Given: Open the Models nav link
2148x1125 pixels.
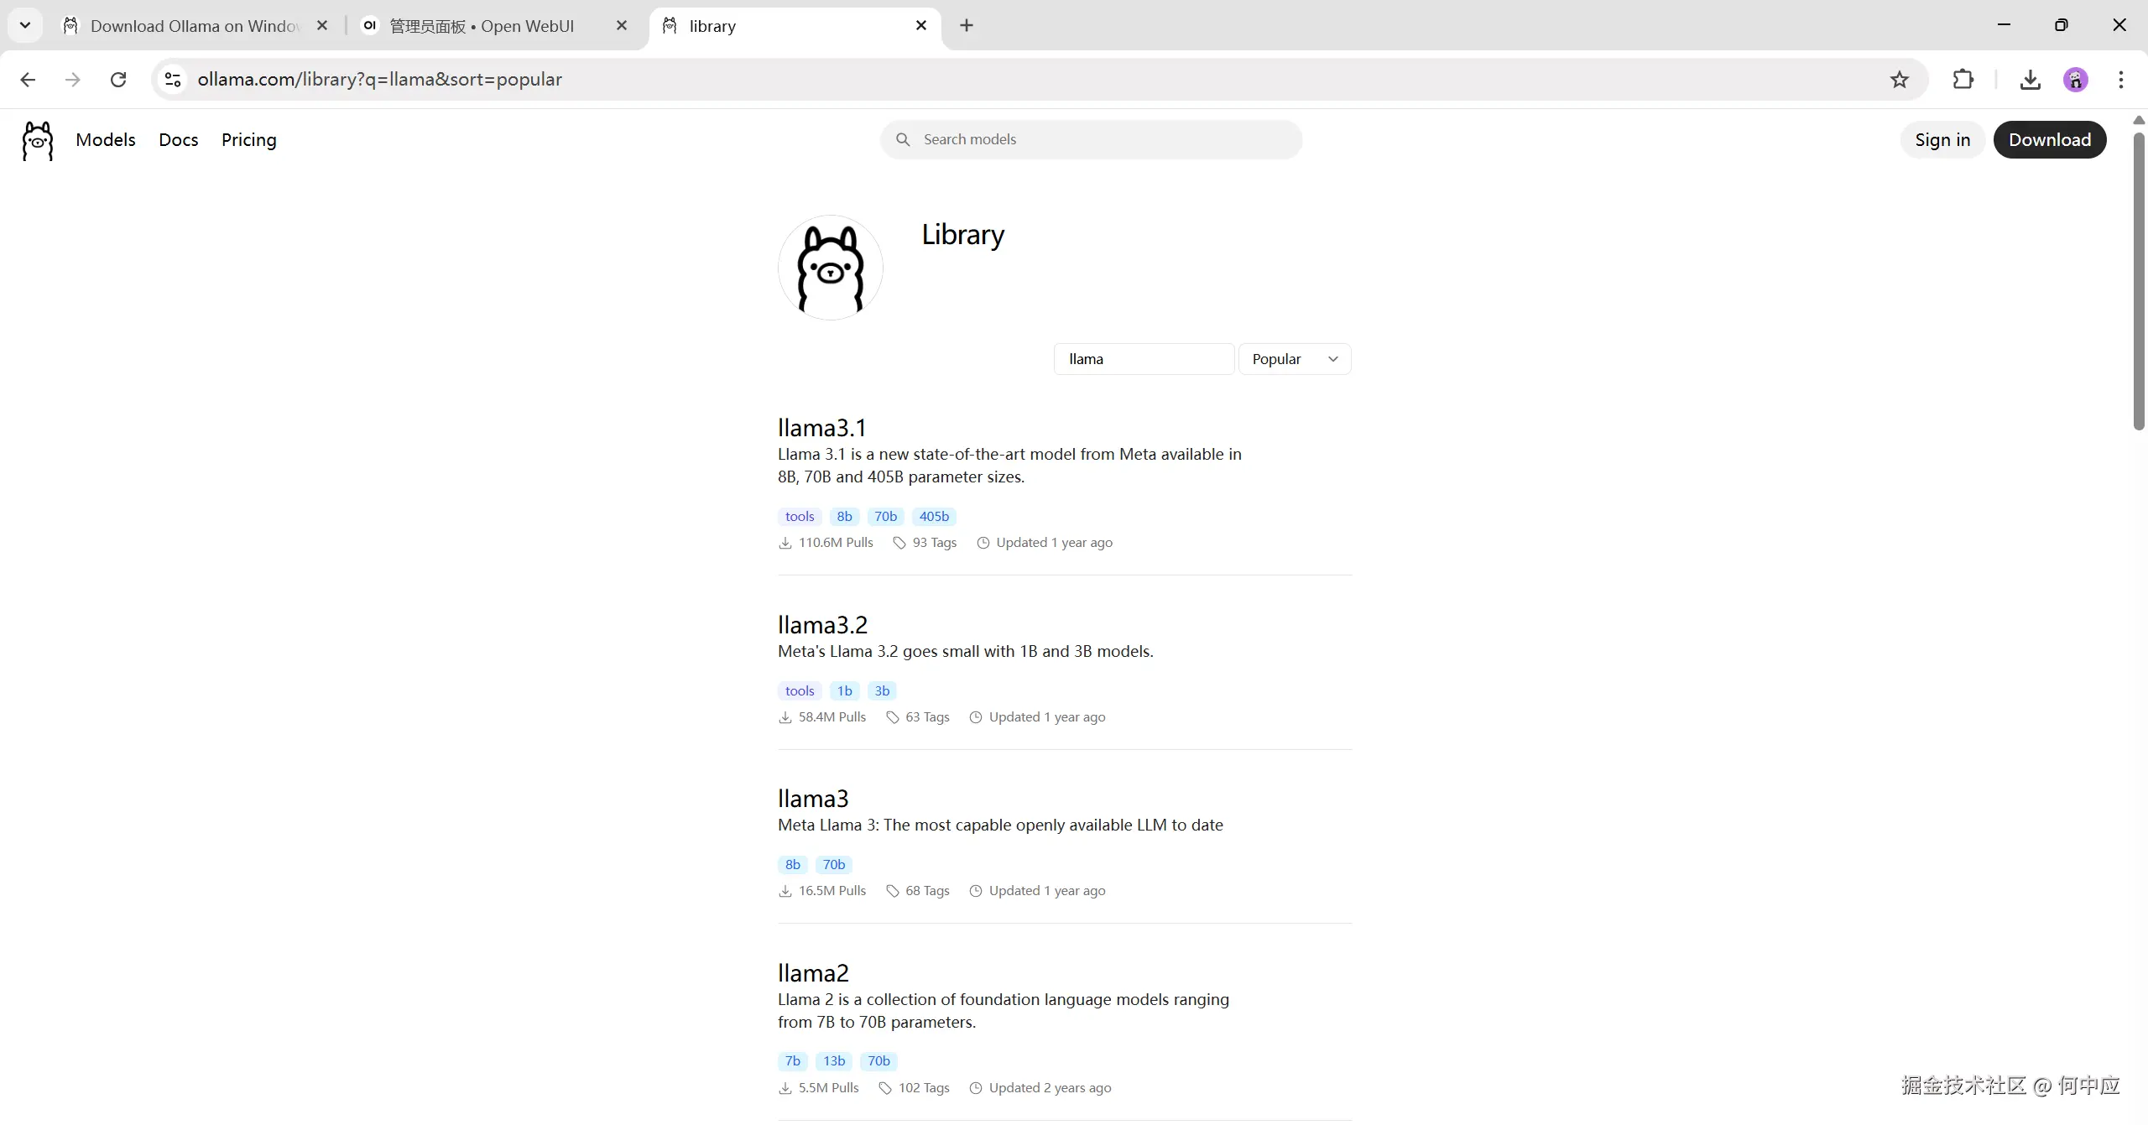Looking at the screenshot, I should click(x=105, y=140).
